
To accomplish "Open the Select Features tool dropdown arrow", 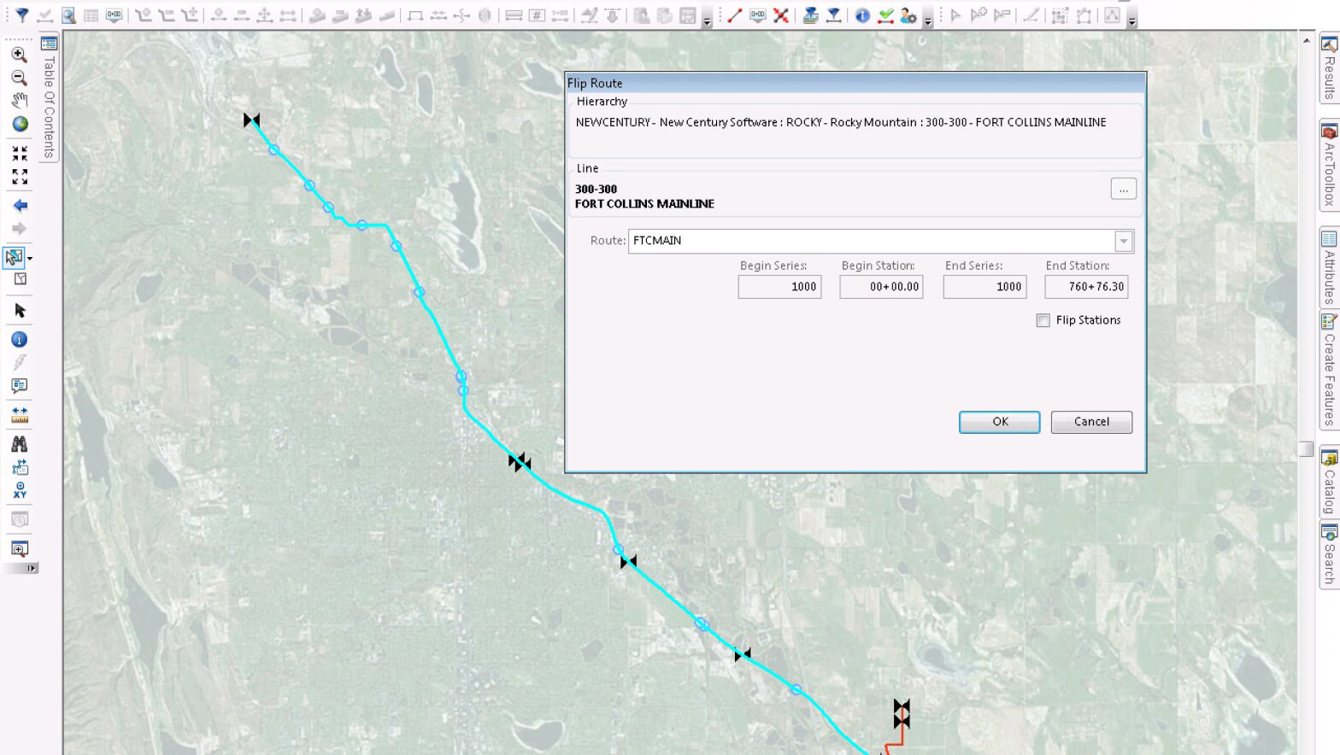I will coord(30,258).
